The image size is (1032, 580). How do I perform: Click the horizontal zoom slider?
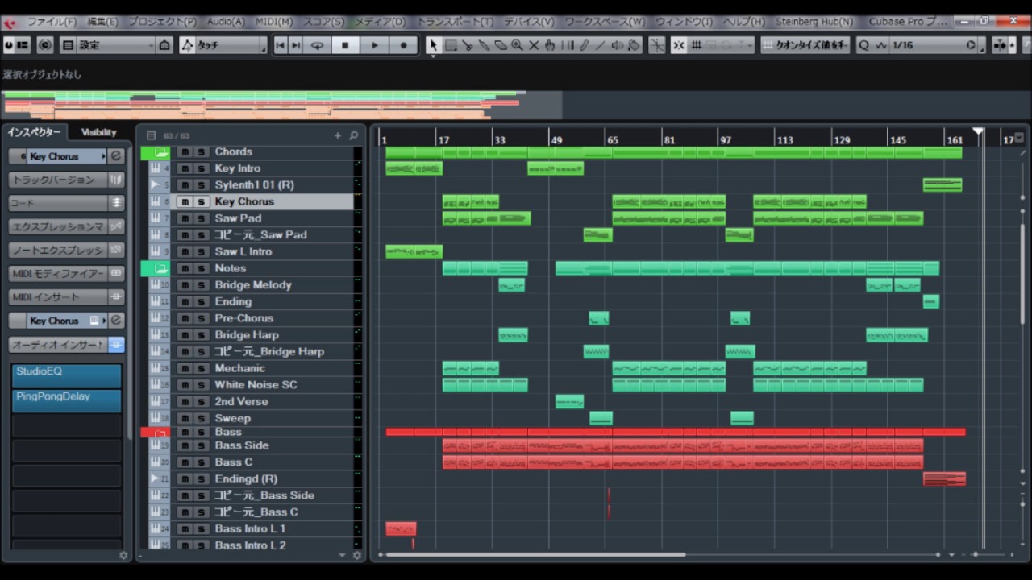976,555
